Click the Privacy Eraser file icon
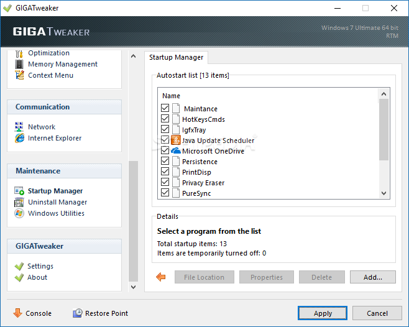This screenshot has height=327, width=409. click(176, 182)
